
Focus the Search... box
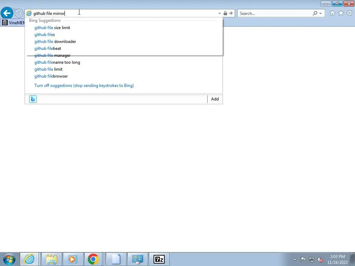[275, 14]
